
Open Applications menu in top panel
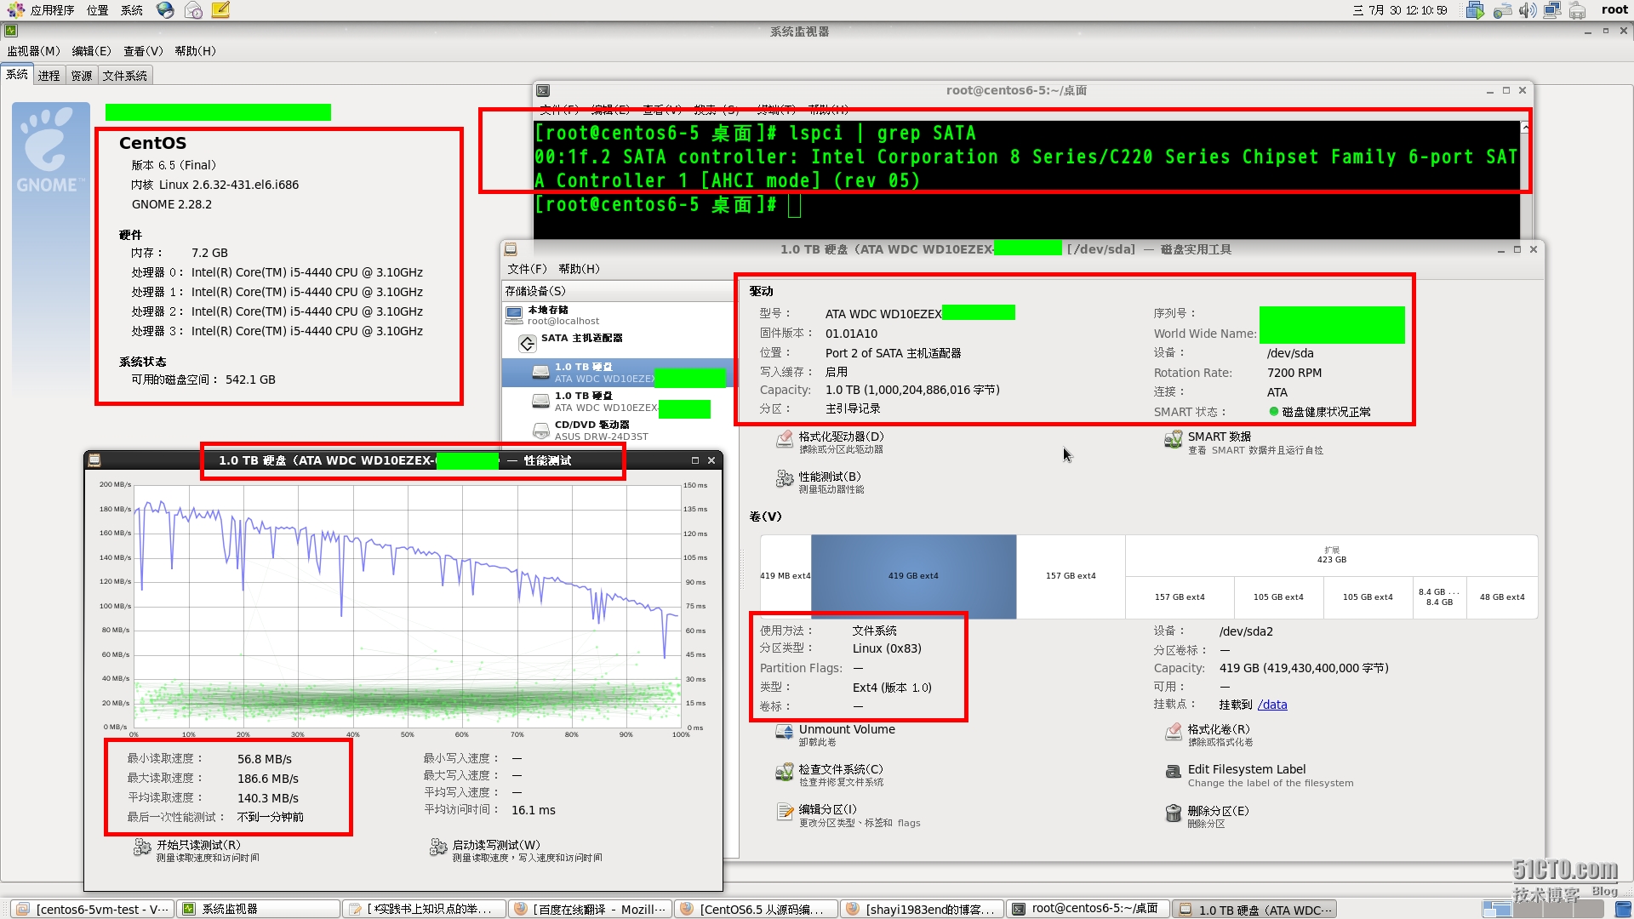(x=41, y=10)
